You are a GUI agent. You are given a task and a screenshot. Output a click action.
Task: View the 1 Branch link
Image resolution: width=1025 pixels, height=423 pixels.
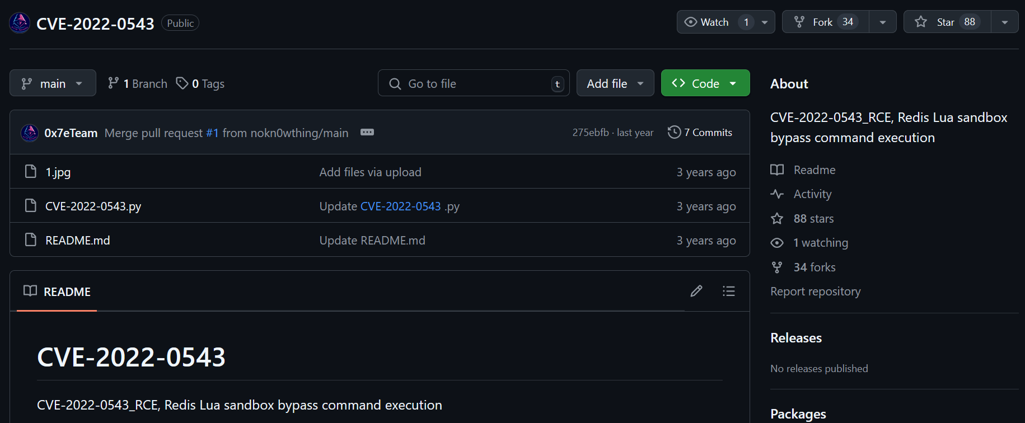coord(138,83)
